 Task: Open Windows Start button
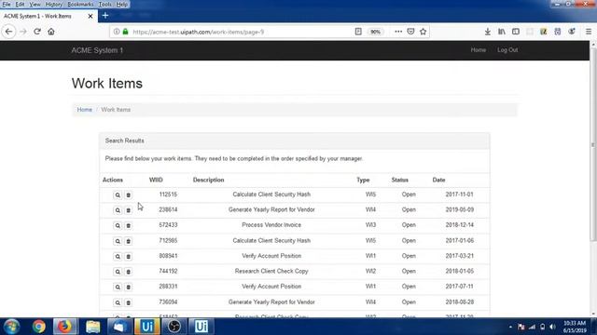click(x=12, y=327)
